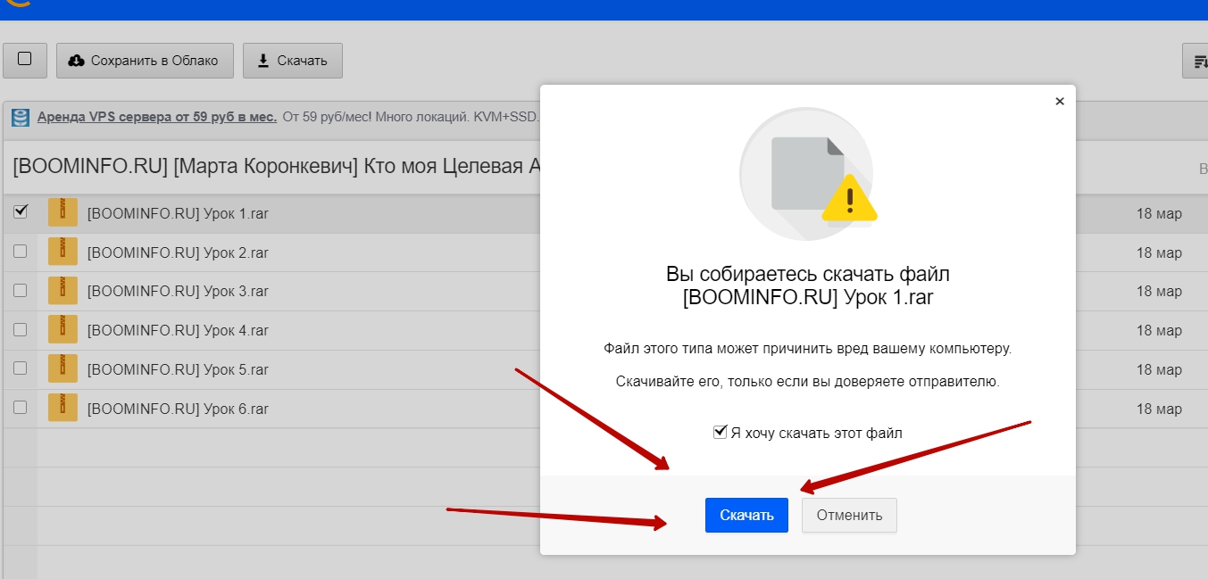Select file name '[BOOMINFO.RU] Урок 4.rar'
This screenshot has width=1208, height=579.
(x=178, y=331)
